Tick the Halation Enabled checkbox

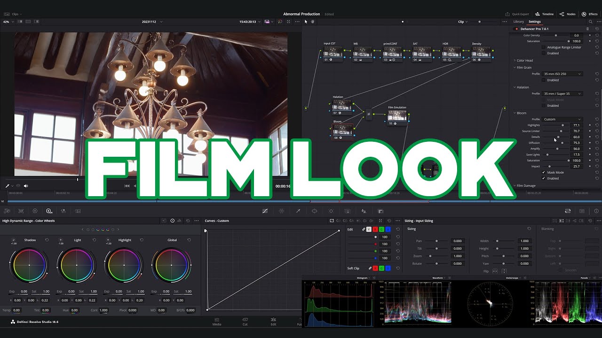tap(544, 106)
